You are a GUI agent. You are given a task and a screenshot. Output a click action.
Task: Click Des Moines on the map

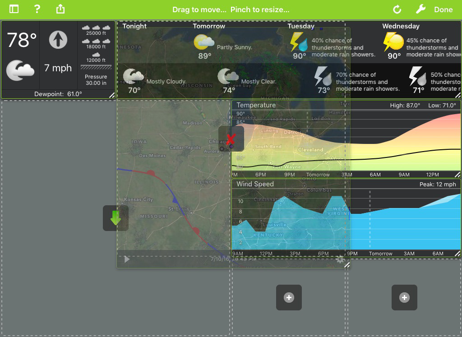pyautogui.click(x=152, y=156)
